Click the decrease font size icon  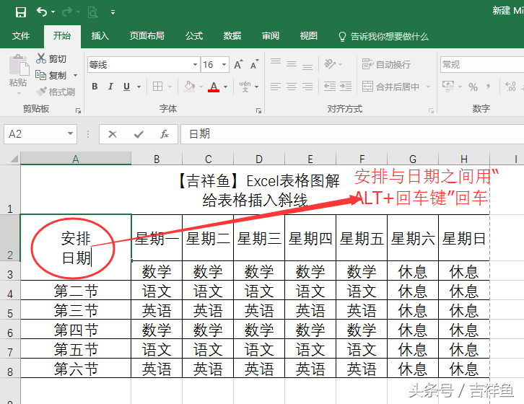[x=254, y=64]
